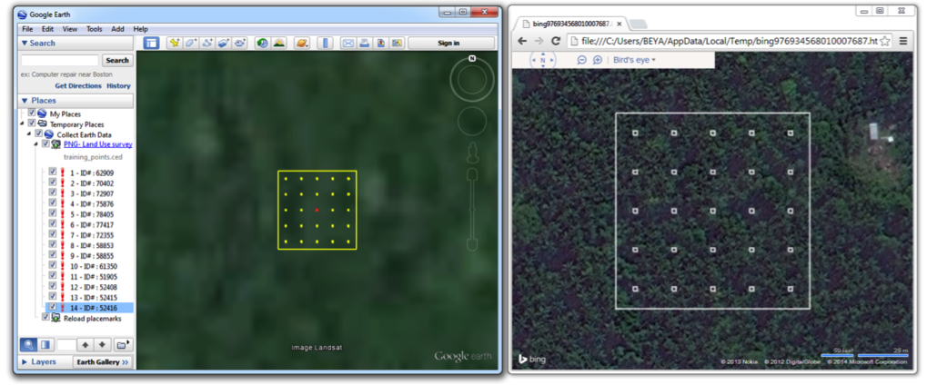Open the planet switcher dropdown
The image size is (927, 385).
(301, 43)
